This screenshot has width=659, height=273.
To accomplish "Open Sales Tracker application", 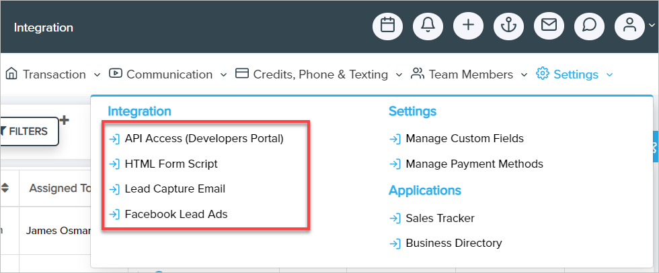I will [440, 218].
